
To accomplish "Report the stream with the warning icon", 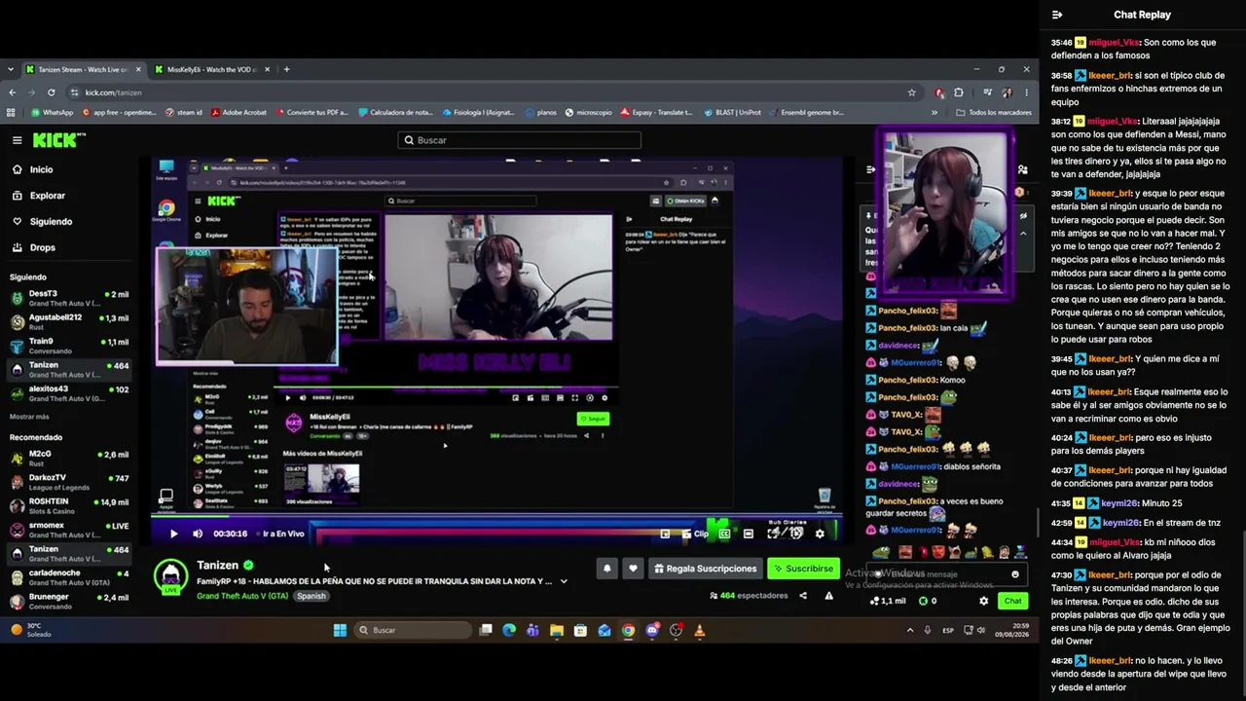I will (x=829, y=596).
